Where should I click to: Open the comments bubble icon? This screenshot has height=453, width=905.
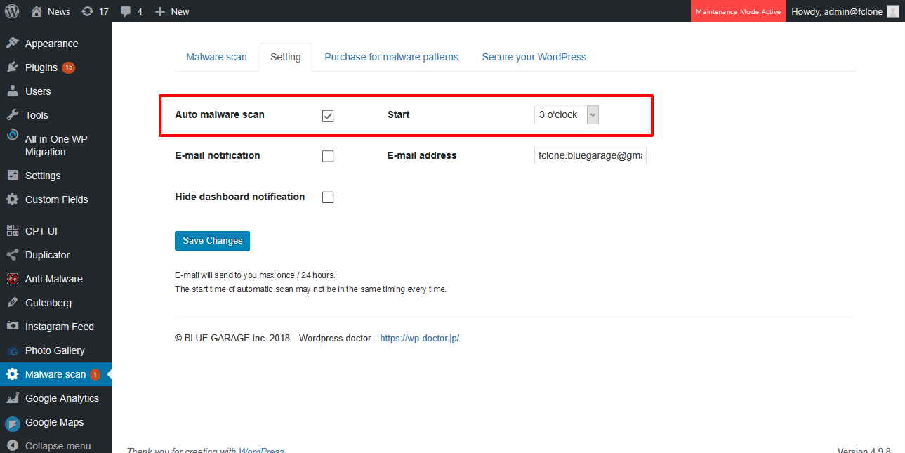[x=126, y=11]
